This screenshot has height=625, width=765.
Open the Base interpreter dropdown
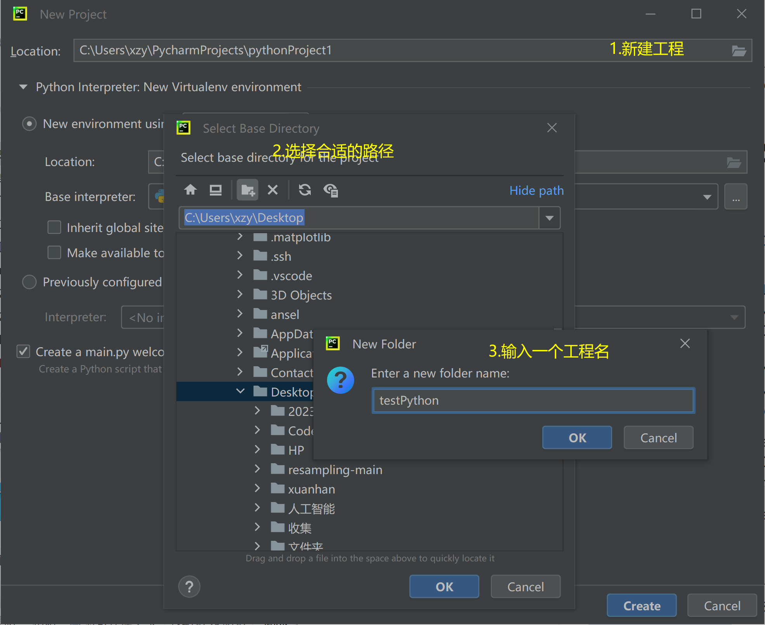(x=707, y=197)
